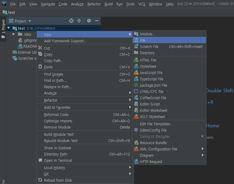
Task: Open the Refactor menu in menu bar
Action: (x=94, y=4)
